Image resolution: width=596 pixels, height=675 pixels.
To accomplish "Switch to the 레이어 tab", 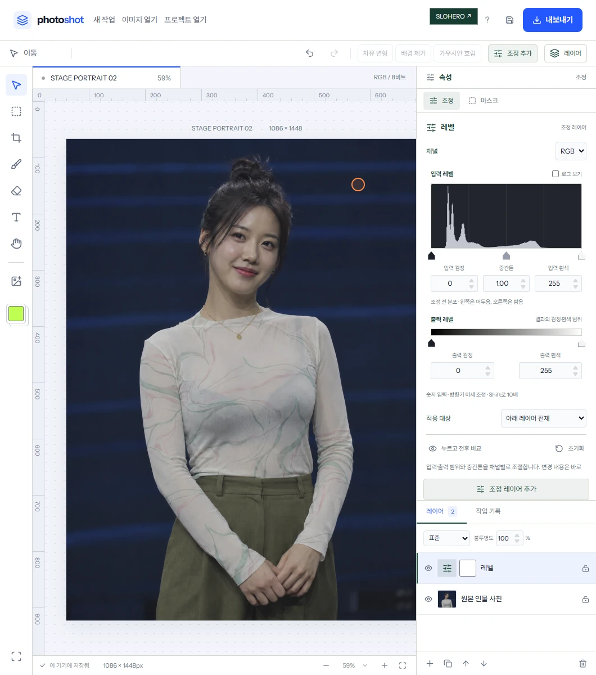I will (442, 511).
